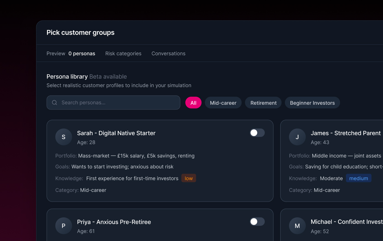Click the Age: 28 text
Viewport: 383px width, 241px height.
pyautogui.click(x=86, y=142)
